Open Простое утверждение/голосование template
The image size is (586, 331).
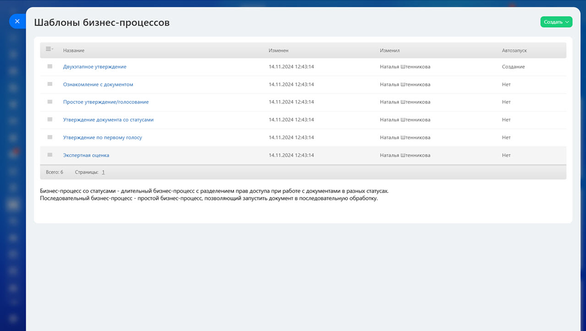pos(106,102)
